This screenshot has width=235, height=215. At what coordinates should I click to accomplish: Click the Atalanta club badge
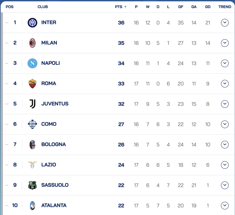33,206
